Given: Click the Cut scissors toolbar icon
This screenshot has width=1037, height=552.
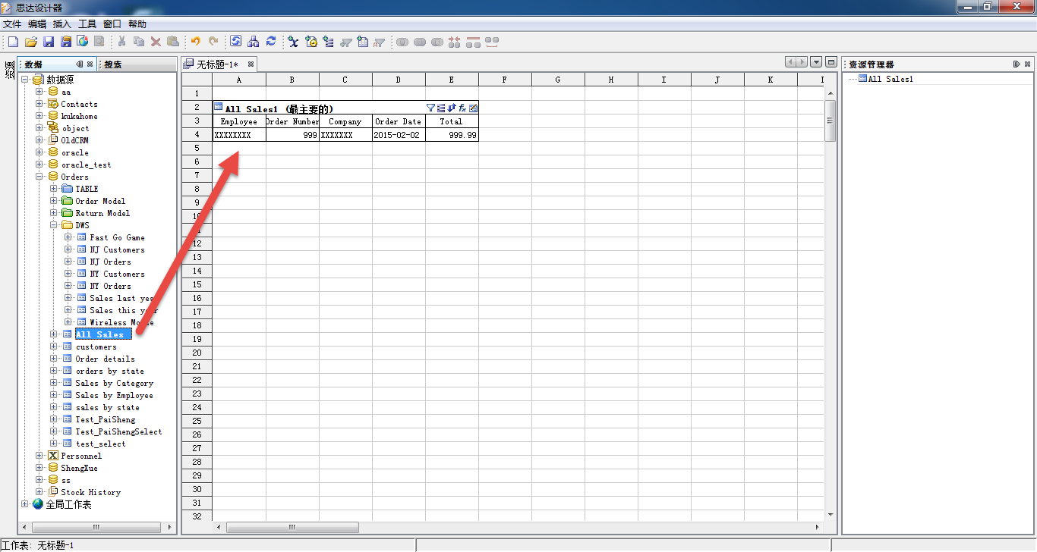Looking at the screenshot, I should [x=121, y=42].
